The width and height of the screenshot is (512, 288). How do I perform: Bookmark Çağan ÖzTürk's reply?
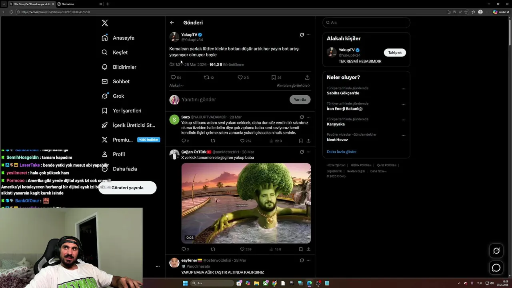pos(301,249)
